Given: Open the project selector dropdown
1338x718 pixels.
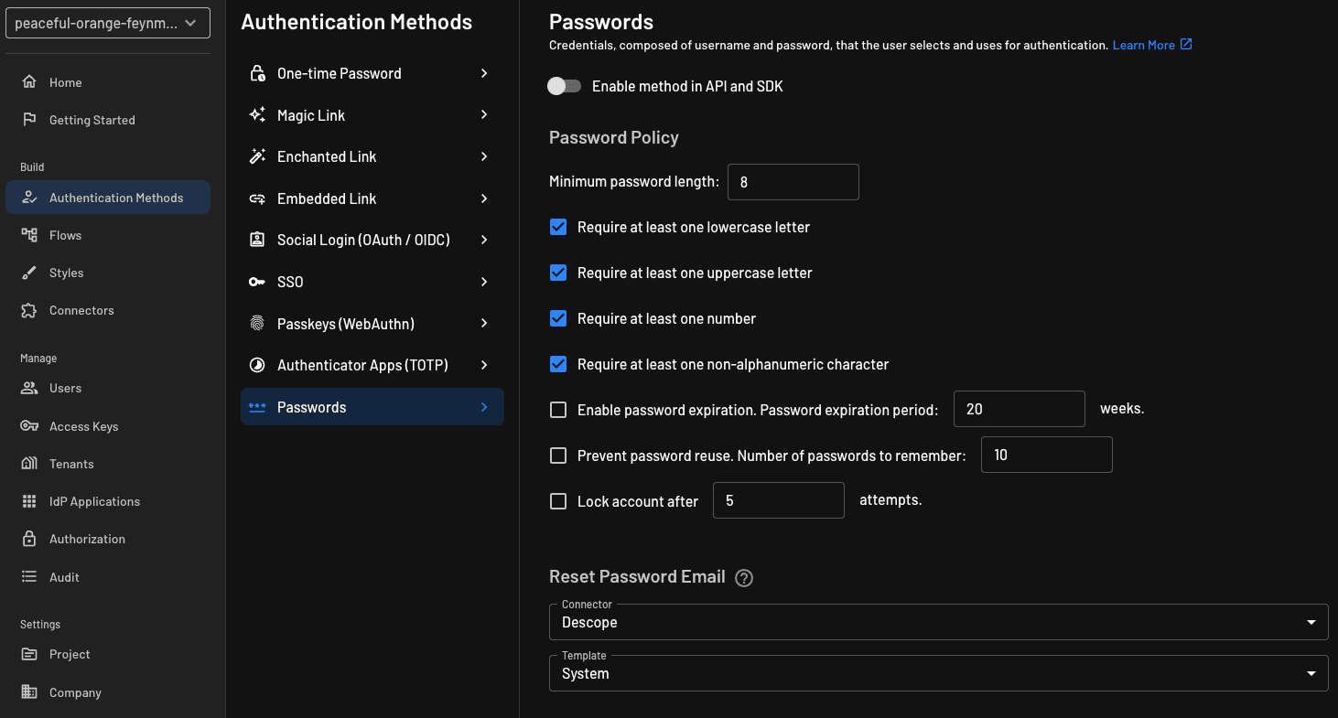Looking at the screenshot, I should click(x=107, y=22).
